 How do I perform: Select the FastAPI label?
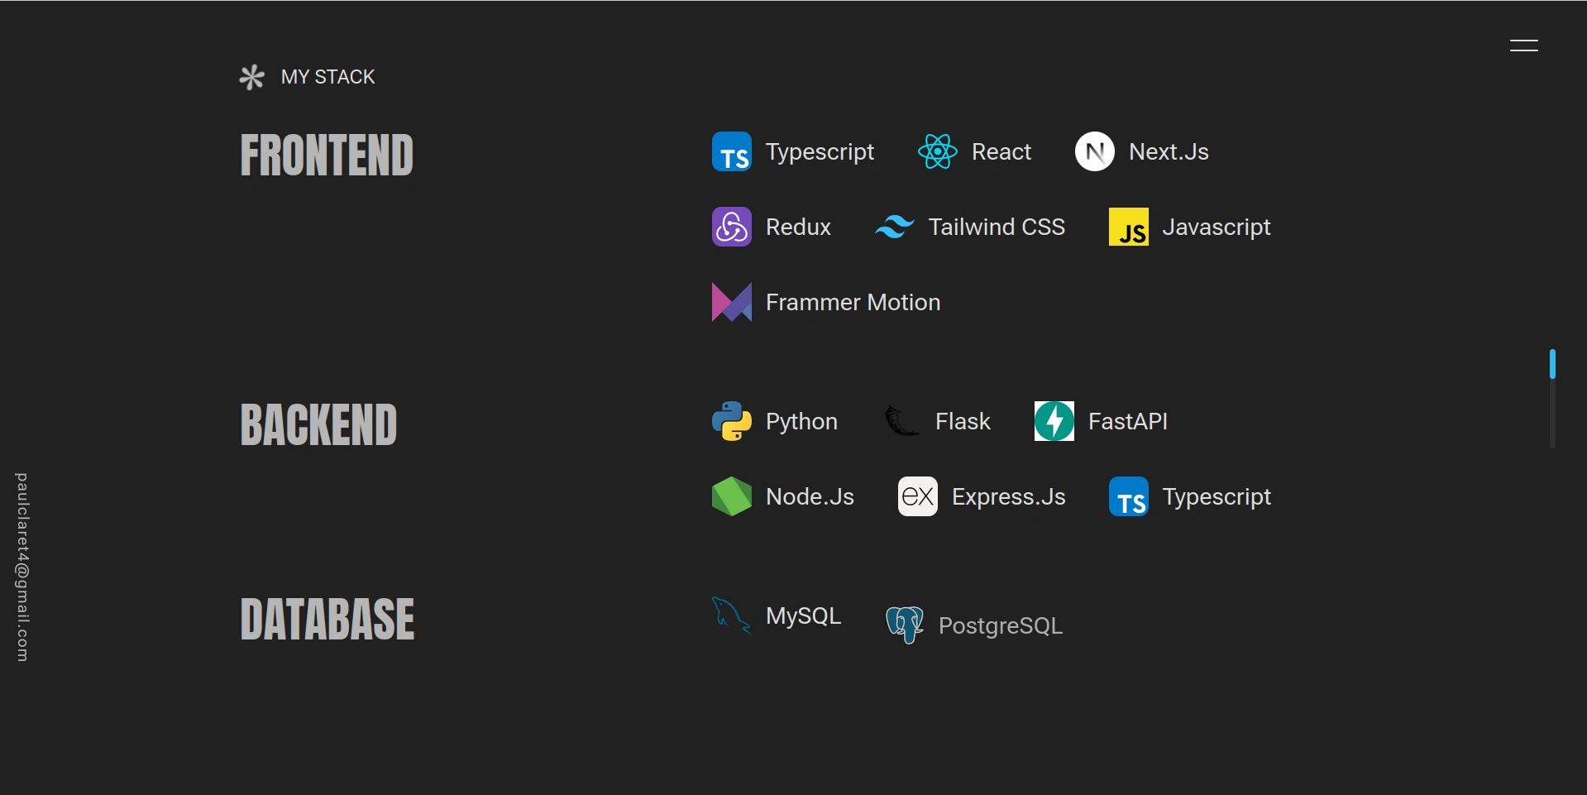coord(1128,421)
